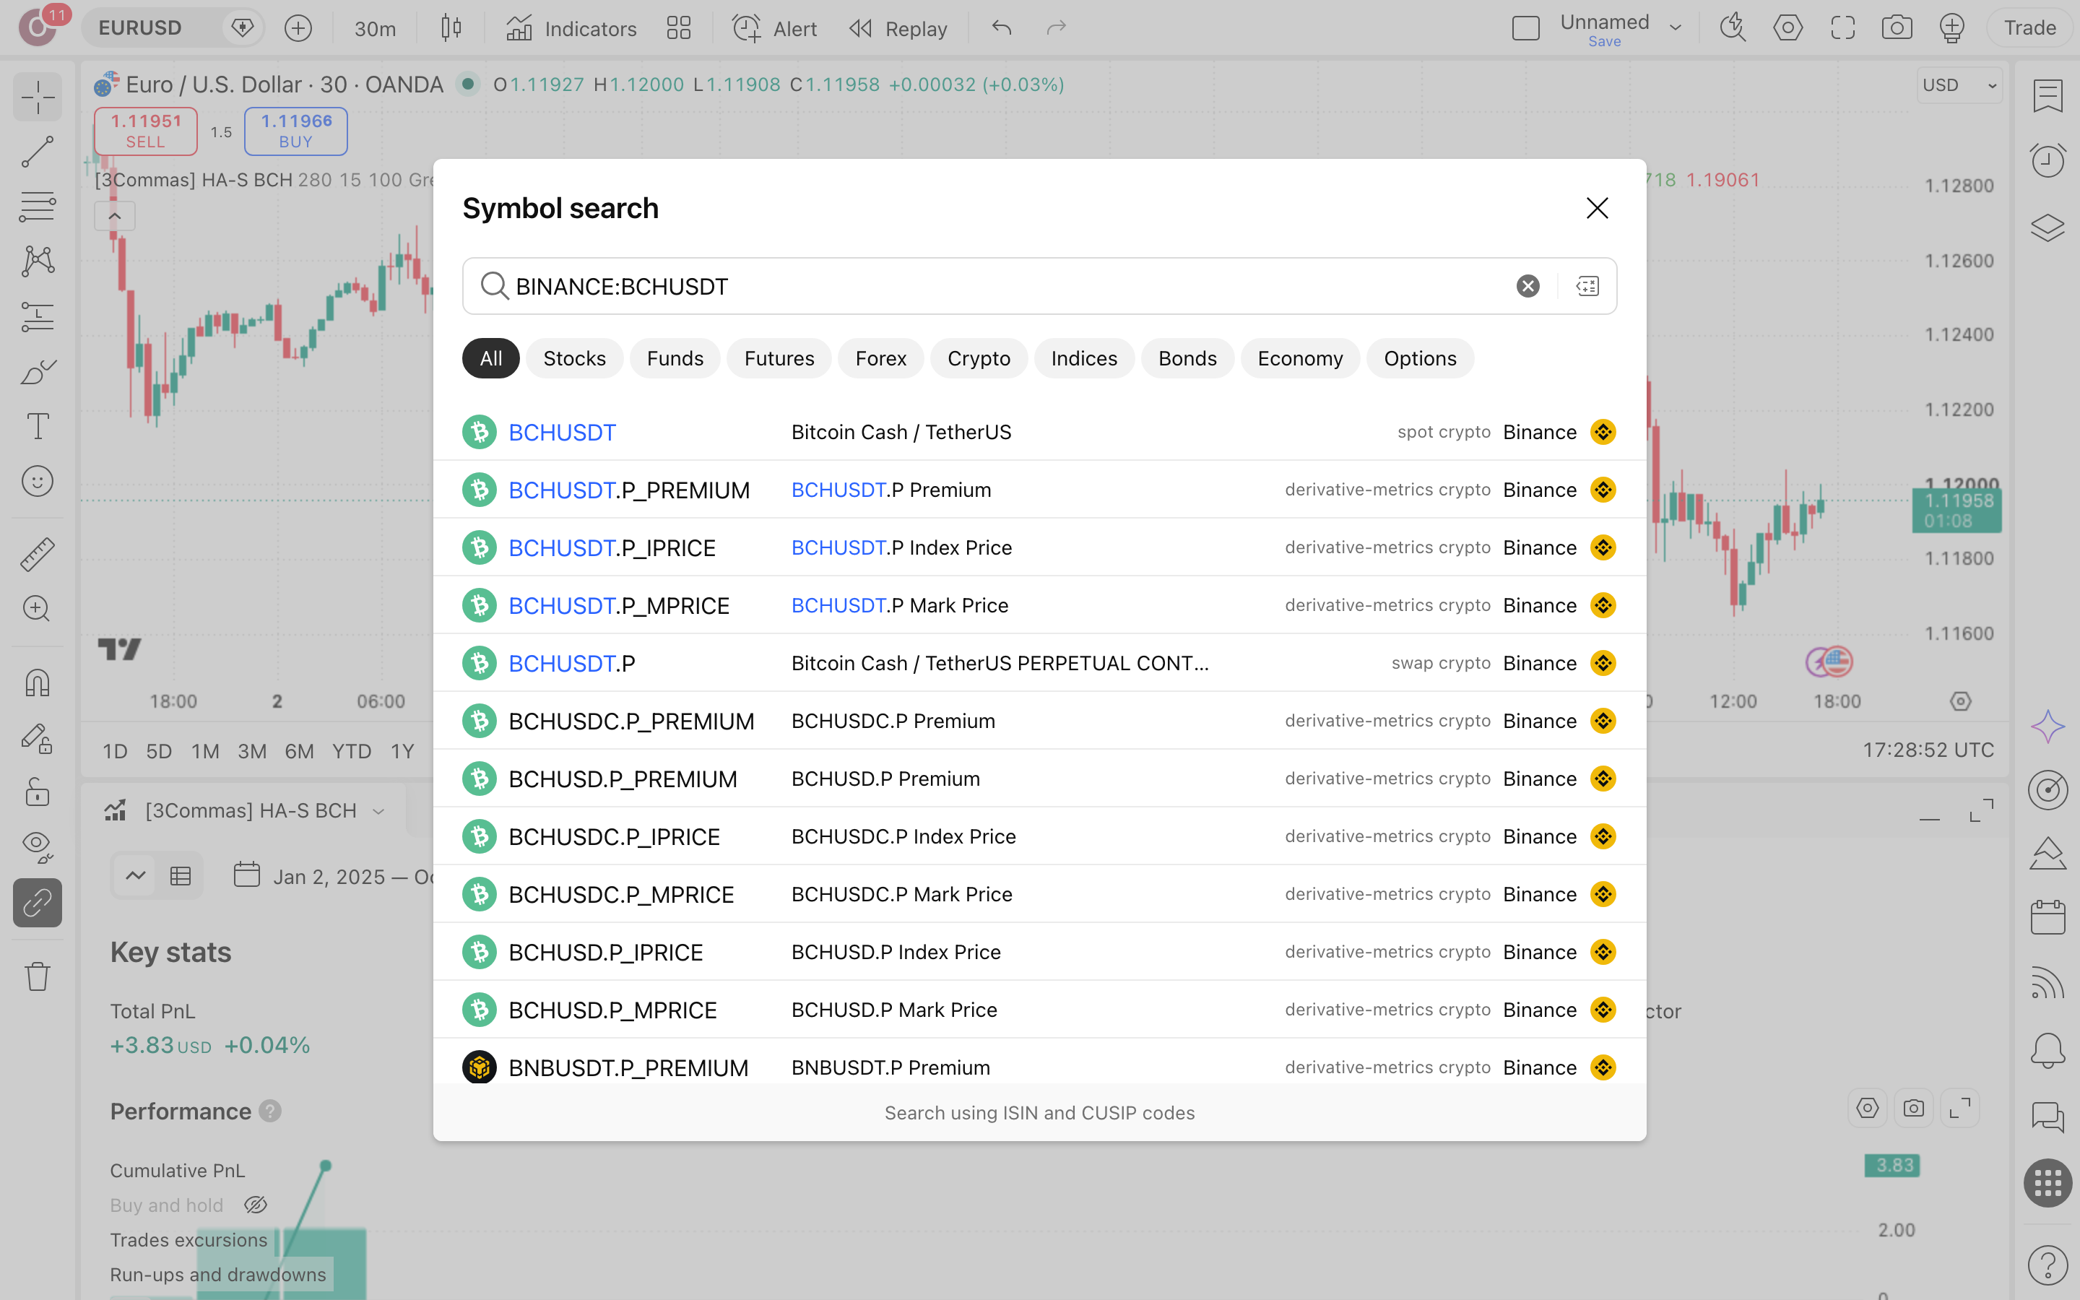Image resolution: width=2080 pixels, height=1300 pixels.
Task: Close the Symbol search dialog
Action: 1597,208
